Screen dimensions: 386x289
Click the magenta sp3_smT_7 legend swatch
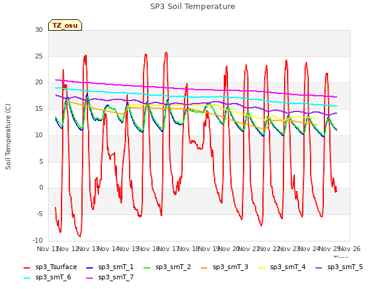click(x=90, y=278)
